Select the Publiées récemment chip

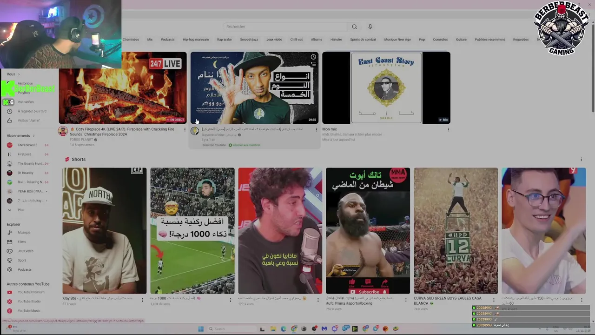pyautogui.click(x=489, y=40)
